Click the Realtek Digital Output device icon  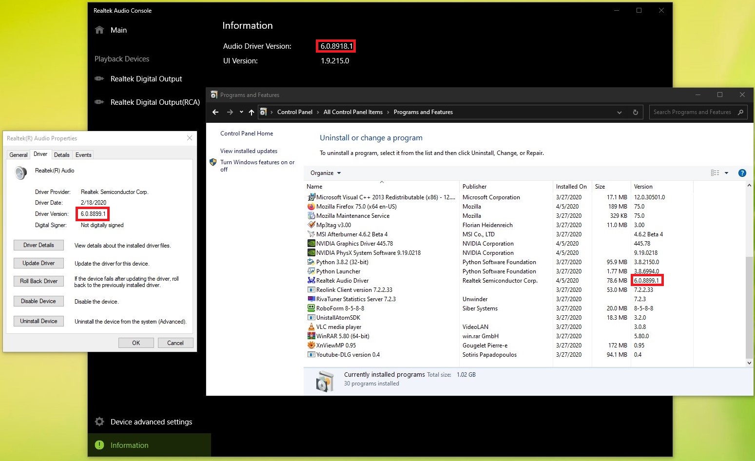click(99, 78)
